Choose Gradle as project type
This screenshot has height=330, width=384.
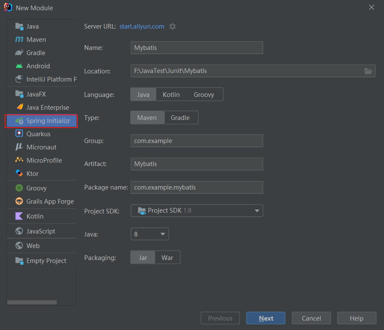coord(180,117)
